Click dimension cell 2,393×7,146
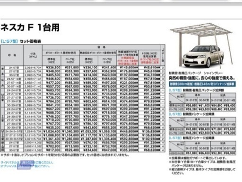This screenshot has height=182, width=242. click(33, 79)
